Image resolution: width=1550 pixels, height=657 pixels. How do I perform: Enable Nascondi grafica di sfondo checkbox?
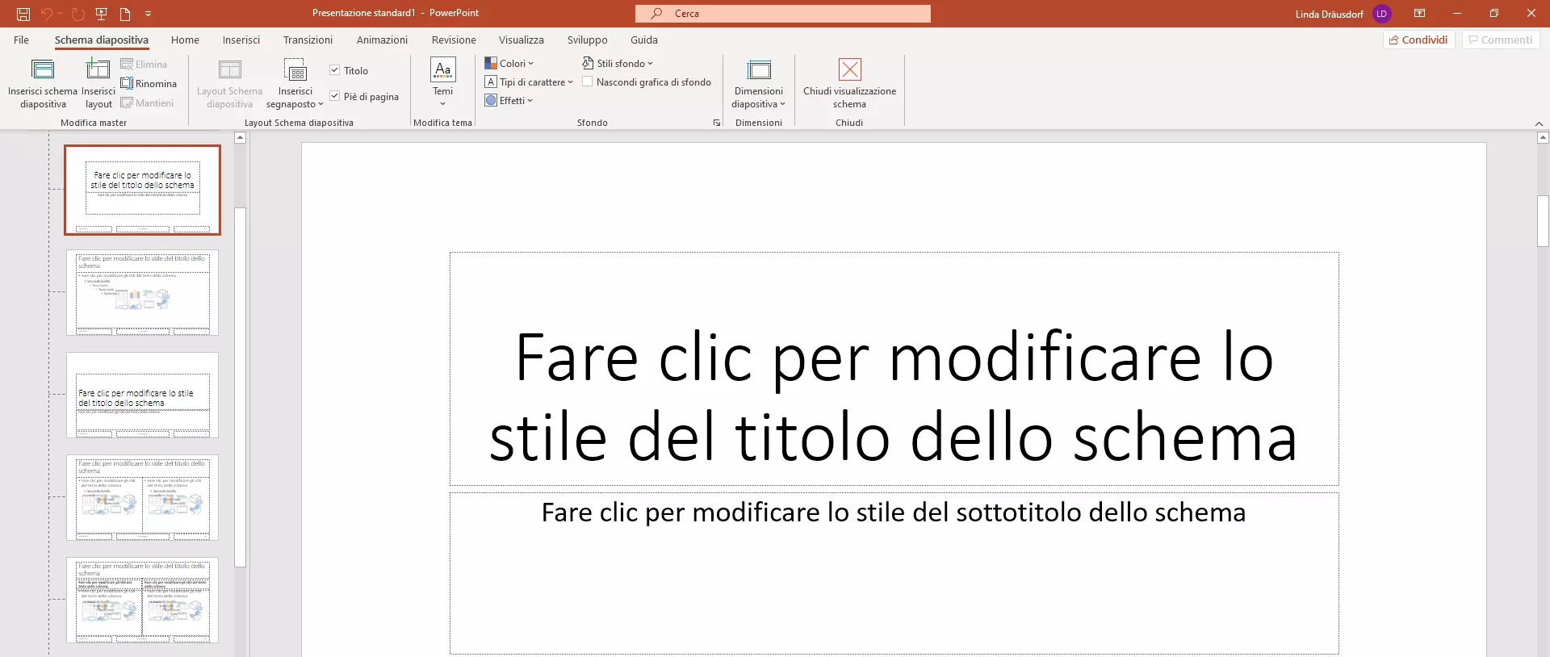point(588,82)
